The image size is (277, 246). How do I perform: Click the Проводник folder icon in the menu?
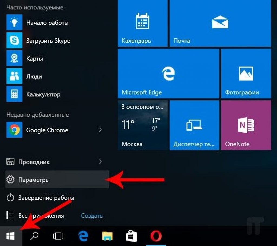[x=10, y=162]
